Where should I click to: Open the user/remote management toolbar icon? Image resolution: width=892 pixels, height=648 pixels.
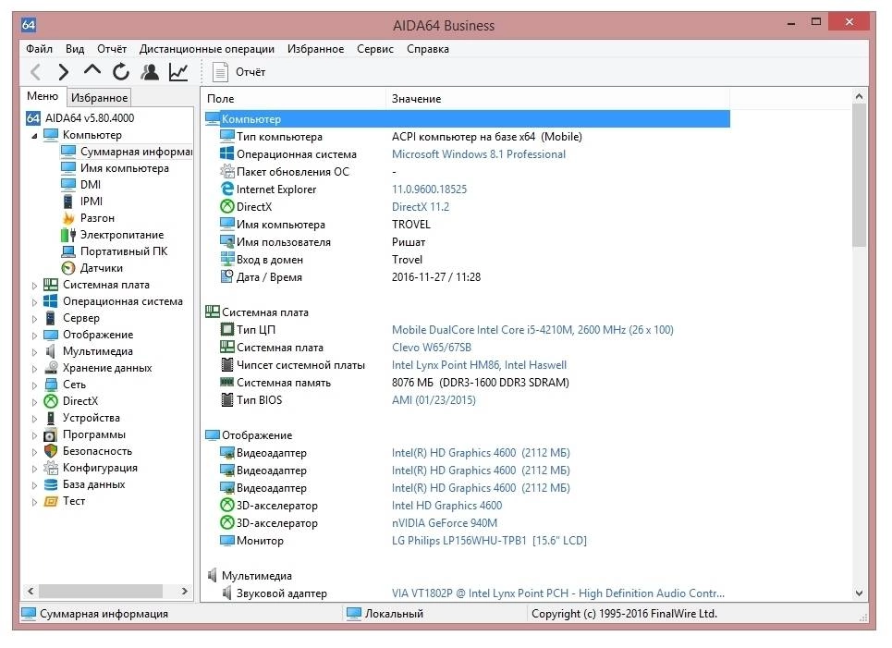pos(150,72)
